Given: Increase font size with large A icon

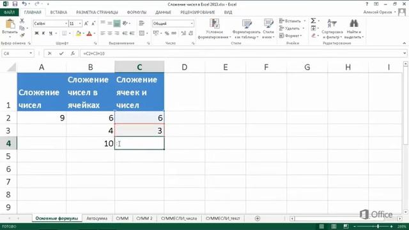Looking at the screenshot, I should (86, 24).
